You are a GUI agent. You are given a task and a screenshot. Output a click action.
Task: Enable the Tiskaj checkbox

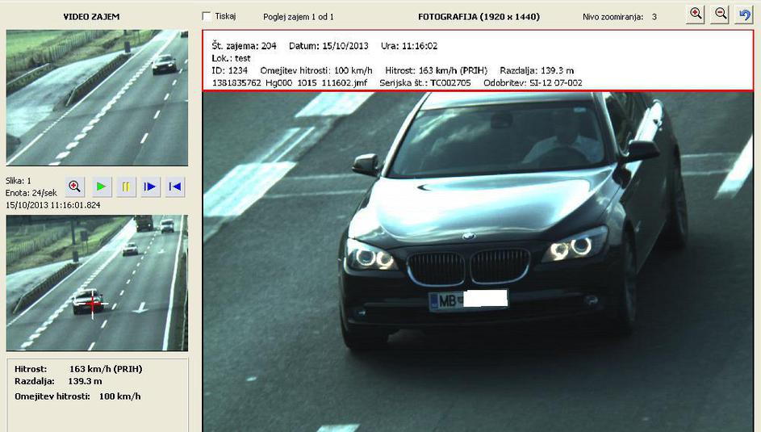click(207, 16)
